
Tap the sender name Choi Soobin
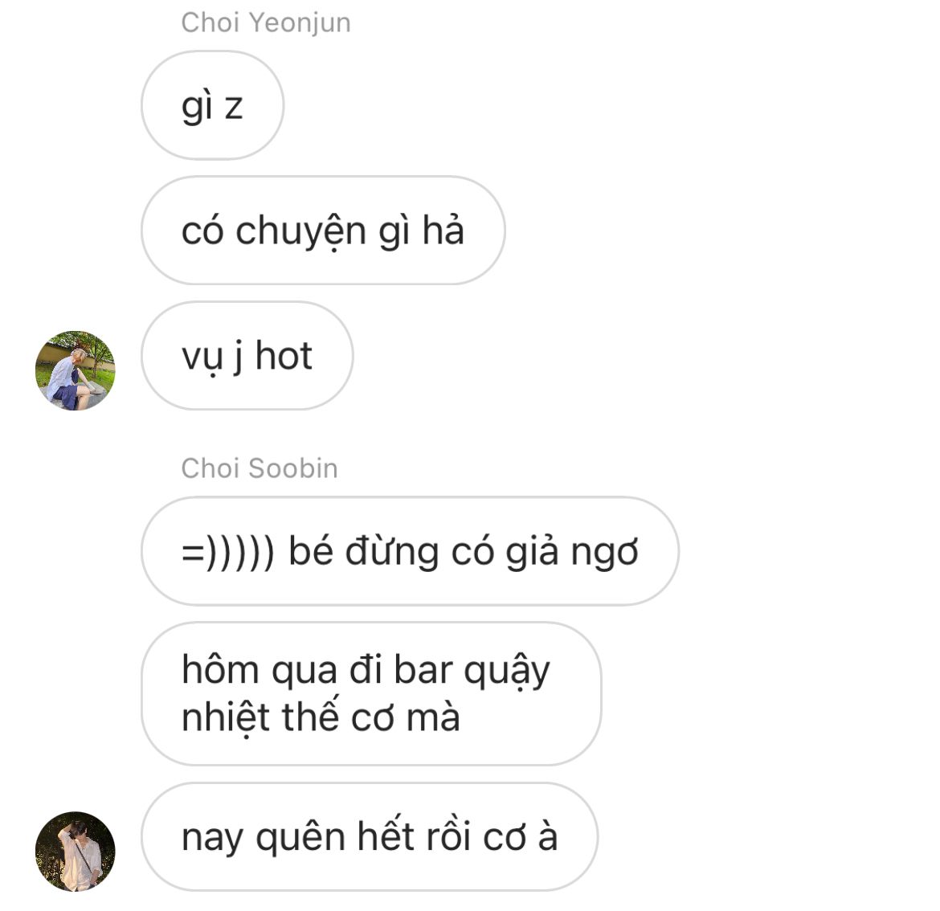click(260, 468)
